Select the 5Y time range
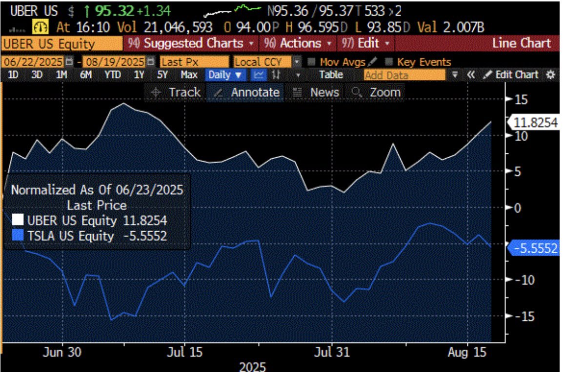 click(162, 75)
